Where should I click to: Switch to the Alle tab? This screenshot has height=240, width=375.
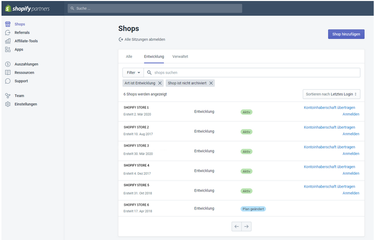pos(129,57)
